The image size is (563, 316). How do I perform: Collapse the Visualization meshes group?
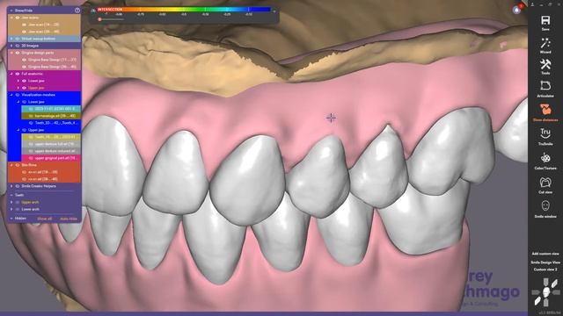[x=11, y=95]
